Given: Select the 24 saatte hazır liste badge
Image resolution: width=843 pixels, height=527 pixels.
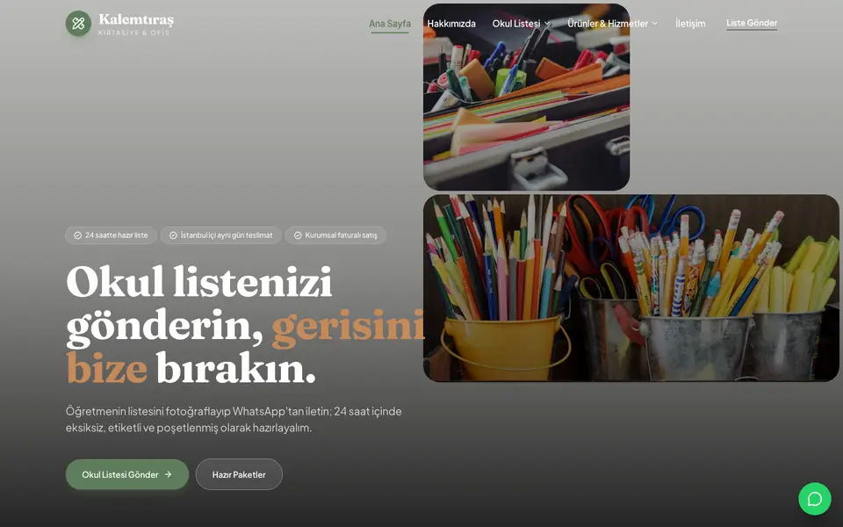Looking at the screenshot, I should click(111, 235).
